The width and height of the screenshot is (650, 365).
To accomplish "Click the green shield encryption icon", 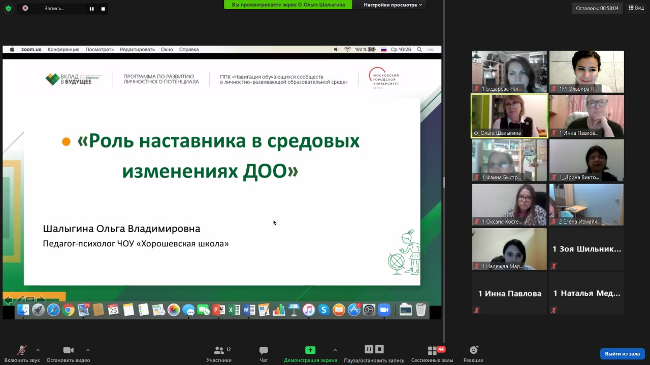I will click(x=8, y=8).
